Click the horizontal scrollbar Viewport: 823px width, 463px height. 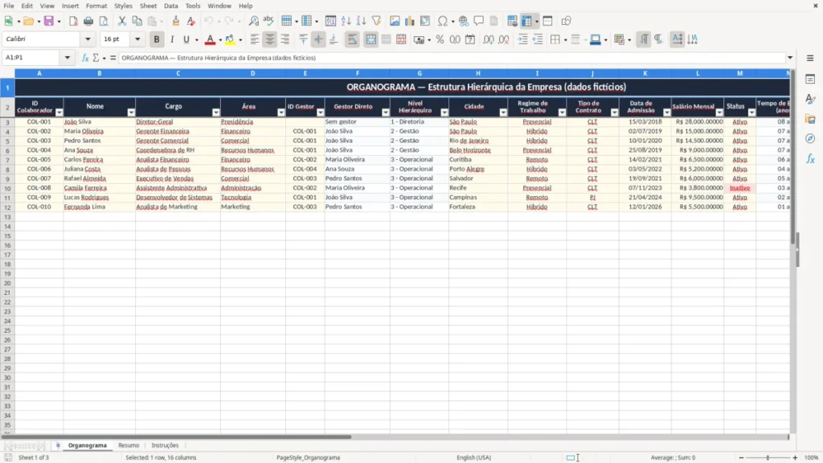(395, 436)
